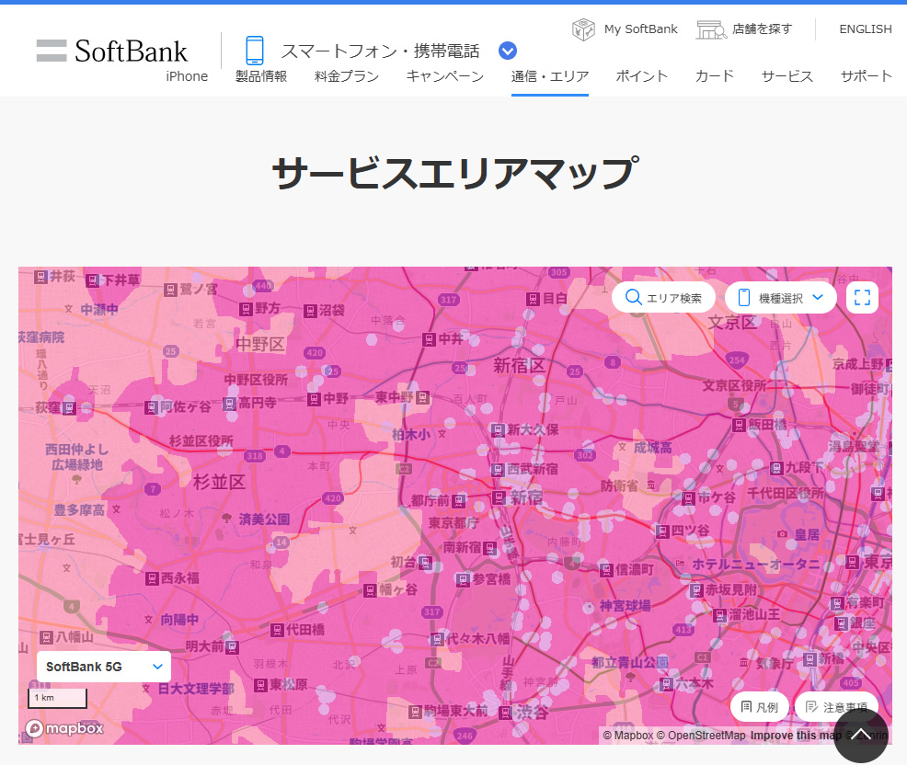Image resolution: width=907 pixels, height=765 pixels.
Task: Click the scroll-to-top arrow button
Action: [x=860, y=735]
